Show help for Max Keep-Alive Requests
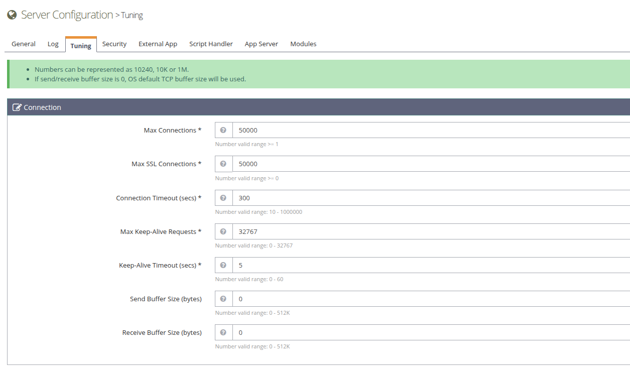The image size is (630, 369). click(x=223, y=231)
